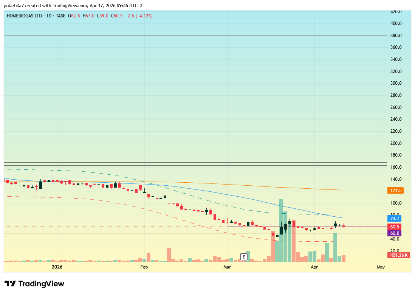Click the low value L59.0
The image size is (415, 295).
click(103, 16)
